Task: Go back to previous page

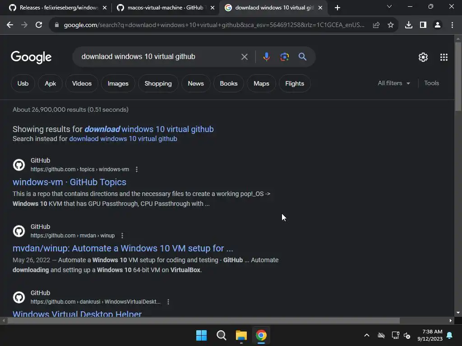Action: pyautogui.click(x=10, y=25)
